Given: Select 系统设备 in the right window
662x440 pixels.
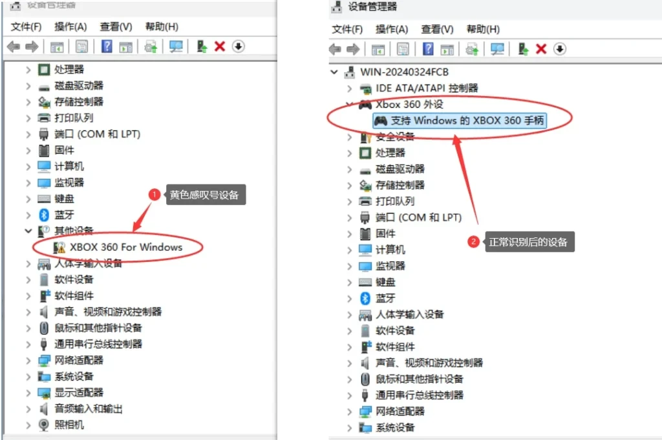Looking at the screenshot, I should pyautogui.click(x=395, y=428).
